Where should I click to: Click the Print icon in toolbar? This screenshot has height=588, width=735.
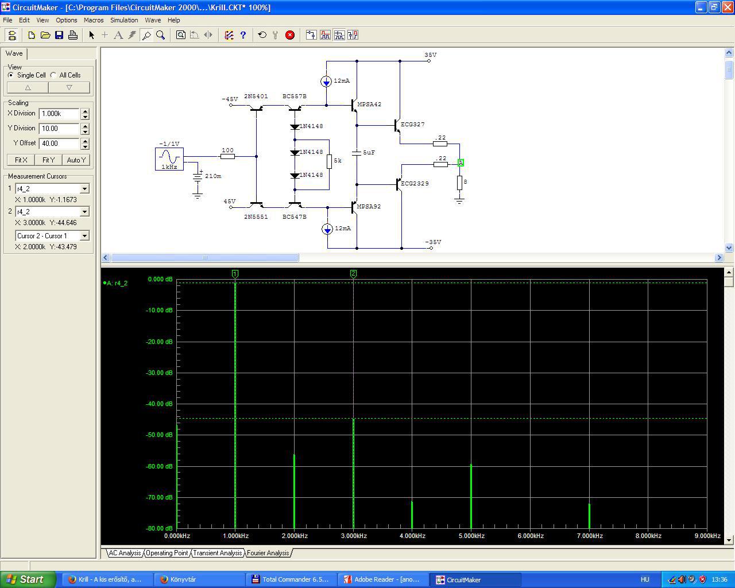click(73, 35)
